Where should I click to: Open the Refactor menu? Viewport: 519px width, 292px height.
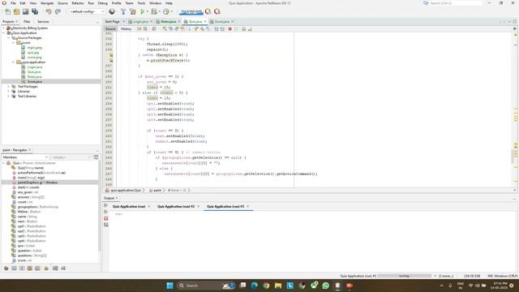click(78, 3)
